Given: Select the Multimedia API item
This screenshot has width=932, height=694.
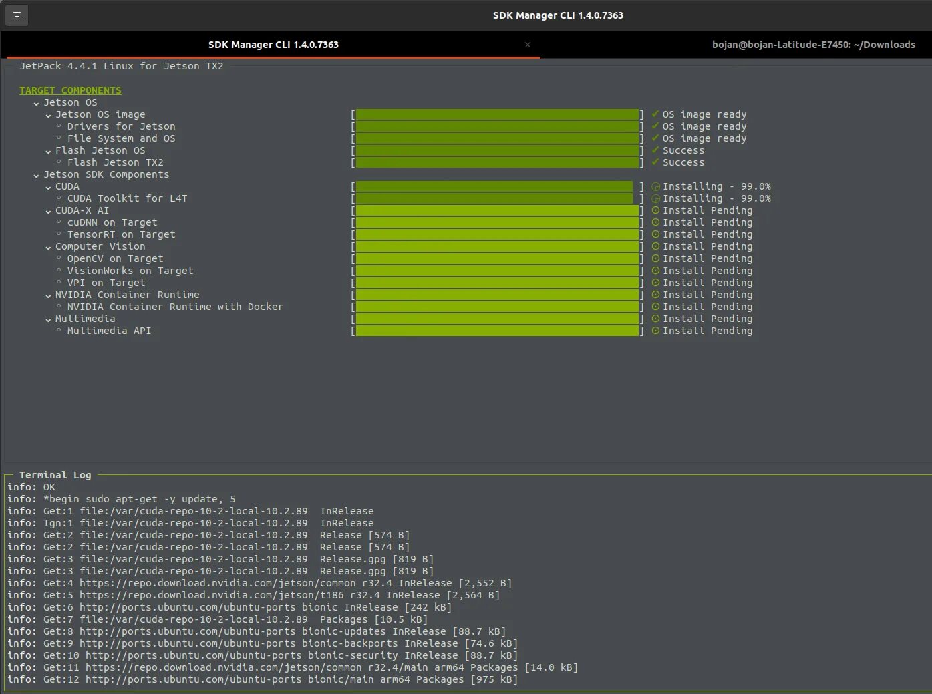Looking at the screenshot, I should click(109, 331).
